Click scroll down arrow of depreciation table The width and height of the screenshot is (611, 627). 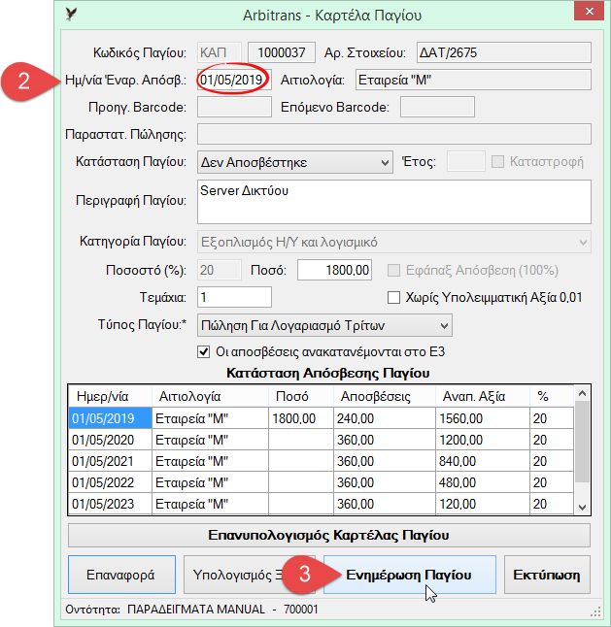[582, 507]
